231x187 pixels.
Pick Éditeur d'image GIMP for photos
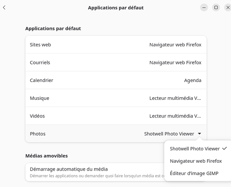click(x=198, y=173)
